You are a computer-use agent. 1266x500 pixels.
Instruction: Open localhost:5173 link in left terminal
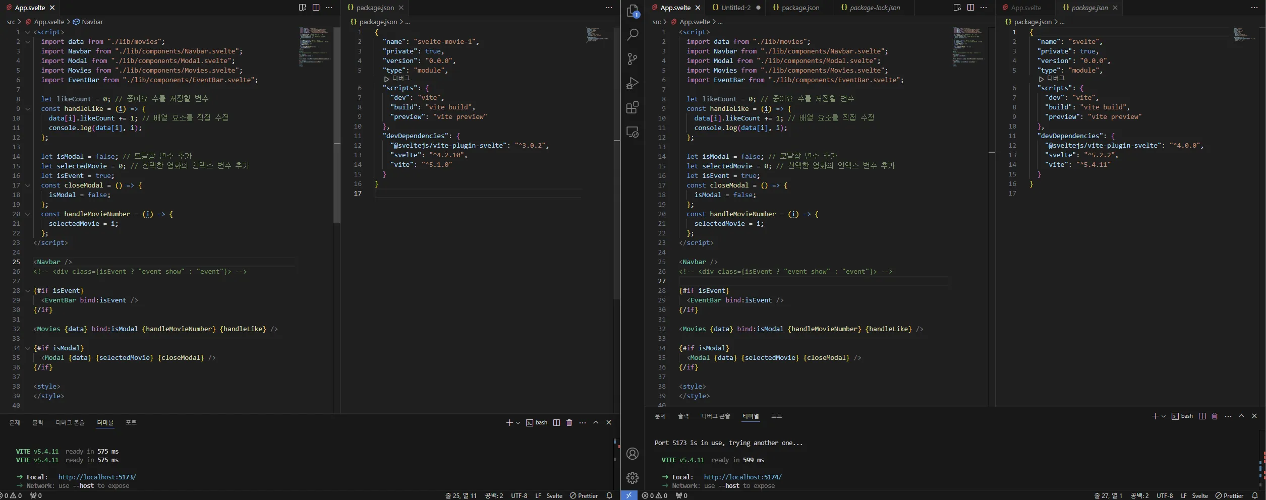pos(97,477)
